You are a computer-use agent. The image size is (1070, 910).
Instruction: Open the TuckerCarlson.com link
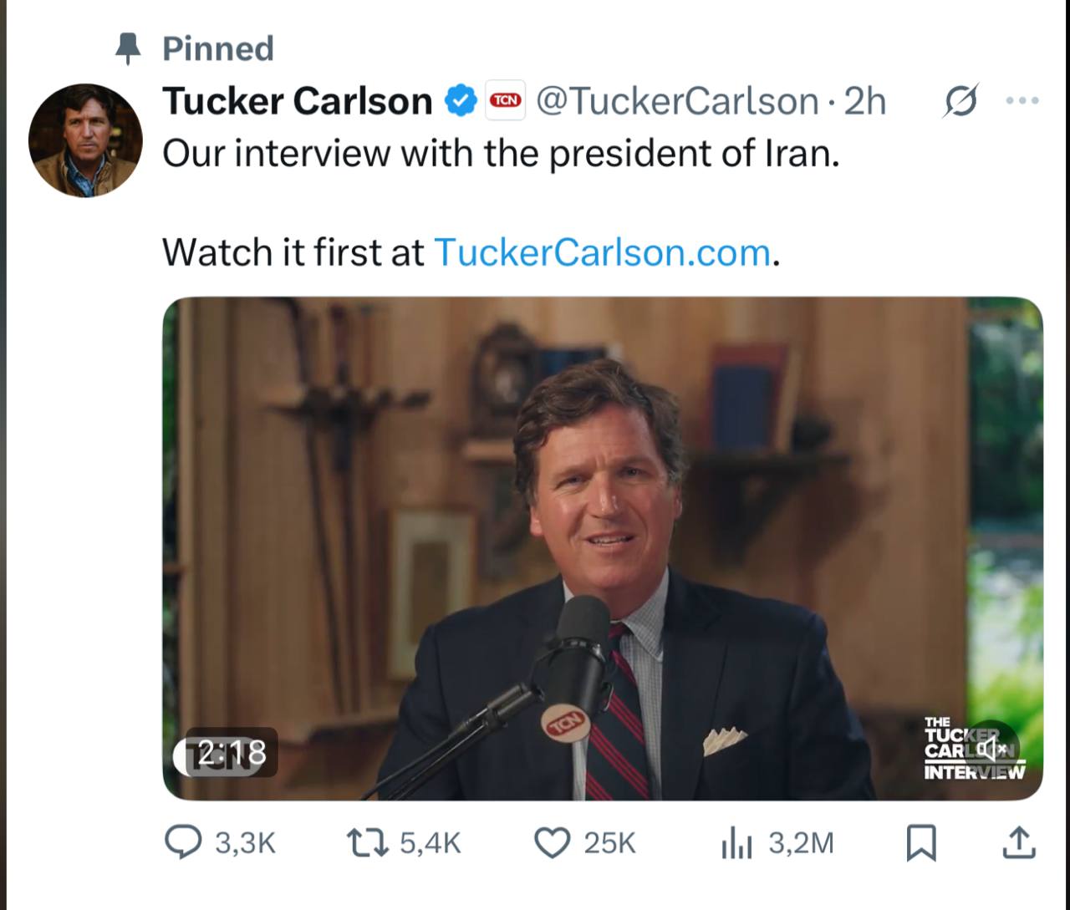(x=602, y=252)
